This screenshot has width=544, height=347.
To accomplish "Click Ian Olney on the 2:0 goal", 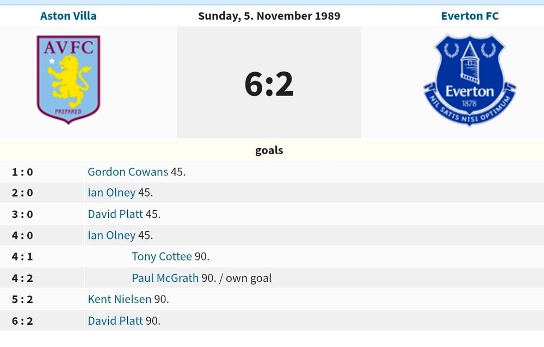I will click(x=112, y=193).
